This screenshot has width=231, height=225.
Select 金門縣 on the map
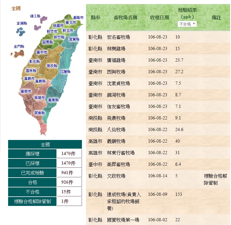click(19, 47)
